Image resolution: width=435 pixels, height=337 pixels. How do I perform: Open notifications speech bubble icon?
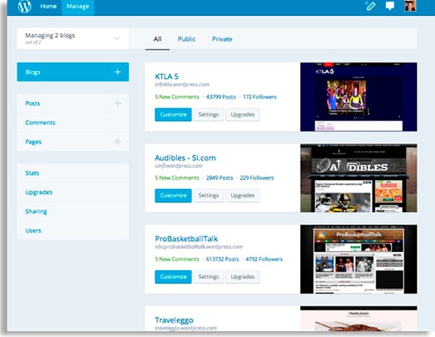[390, 6]
